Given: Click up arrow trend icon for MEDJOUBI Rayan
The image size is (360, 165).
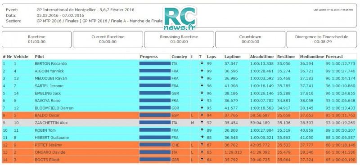Looking at the screenshot, I should point(202,78).
